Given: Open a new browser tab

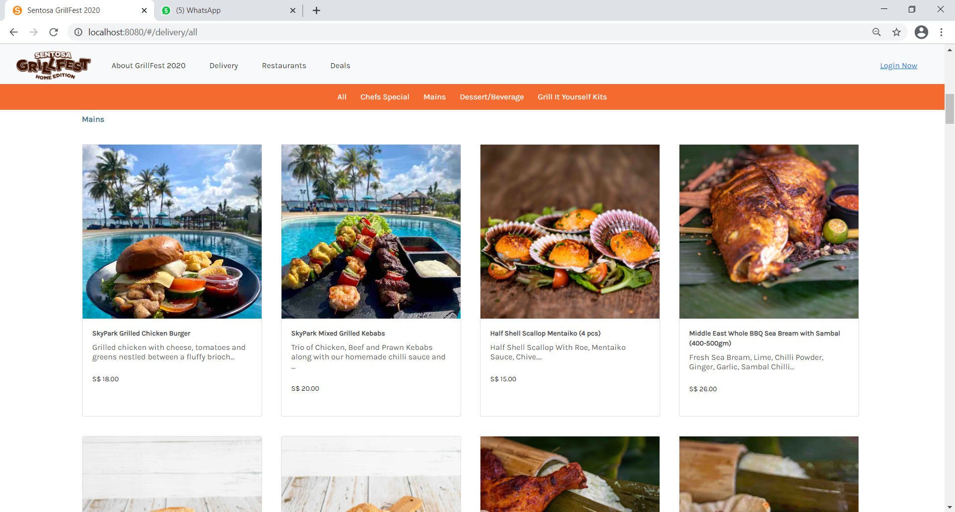Looking at the screenshot, I should pyautogui.click(x=316, y=10).
